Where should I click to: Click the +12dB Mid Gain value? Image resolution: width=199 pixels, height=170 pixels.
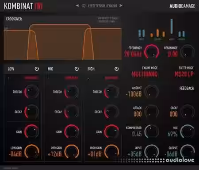[55, 154]
